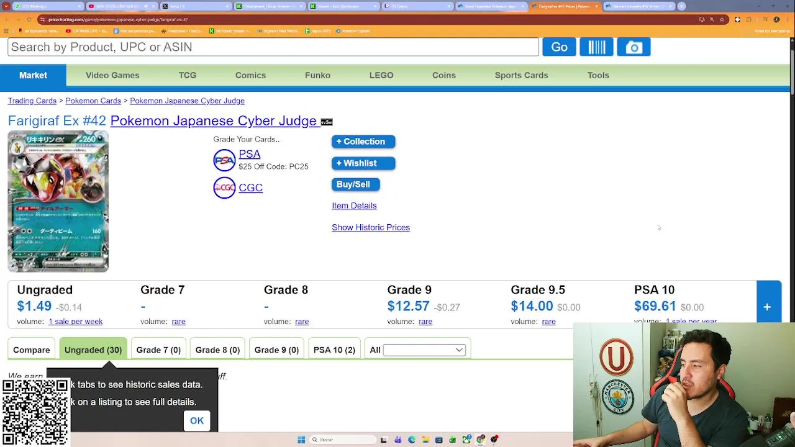Screen dimensions: 795x447
Task: Click the sv5m set badge icon
Action: click(x=327, y=122)
